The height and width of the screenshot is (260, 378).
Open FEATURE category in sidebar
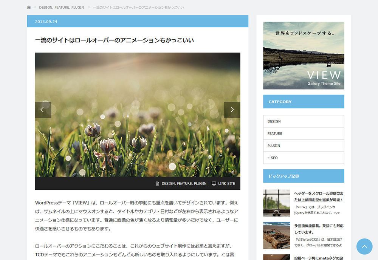(x=304, y=133)
